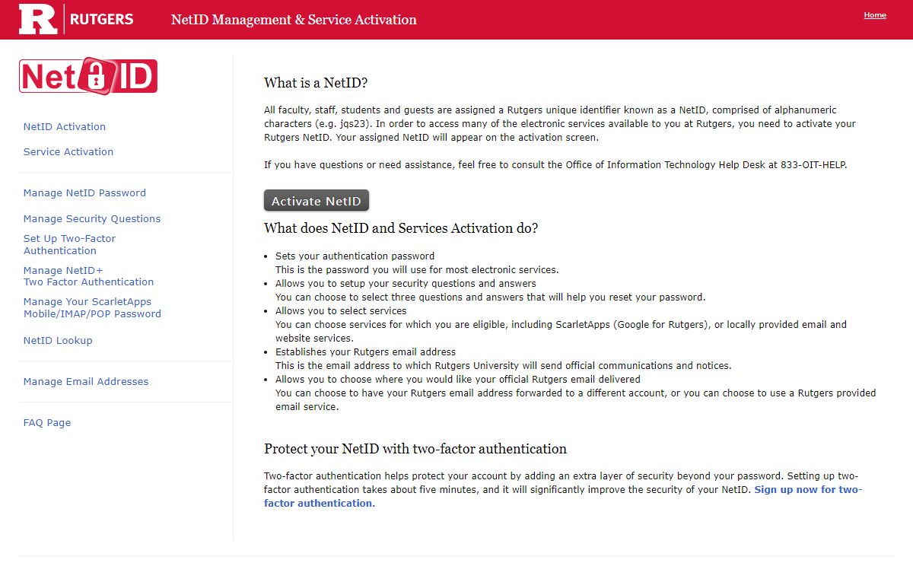This screenshot has width=913, height=563.
Task: Go to NetID Lookup
Action: click(58, 341)
